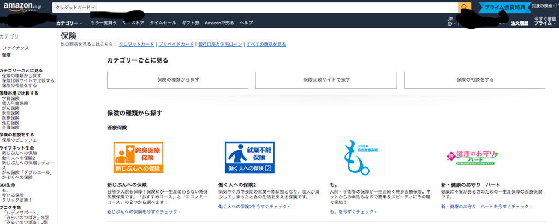Expand the 今すぐ確認 プライム dropdown
Image resolution: width=559 pixels, height=224 pixels.
[545, 21]
